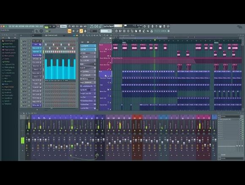245x185 pixels.
Task: Show audio clips in the Picker panel
Action: (88, 42)
